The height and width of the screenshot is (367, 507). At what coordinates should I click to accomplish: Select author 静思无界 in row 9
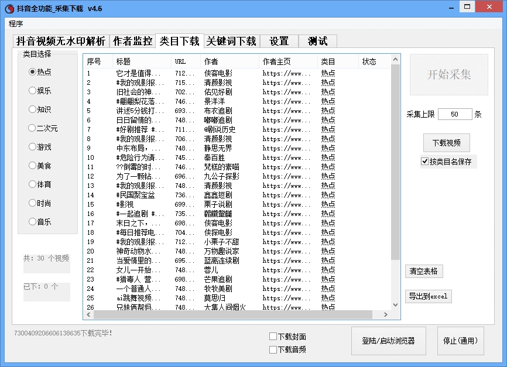pos(218,149)
